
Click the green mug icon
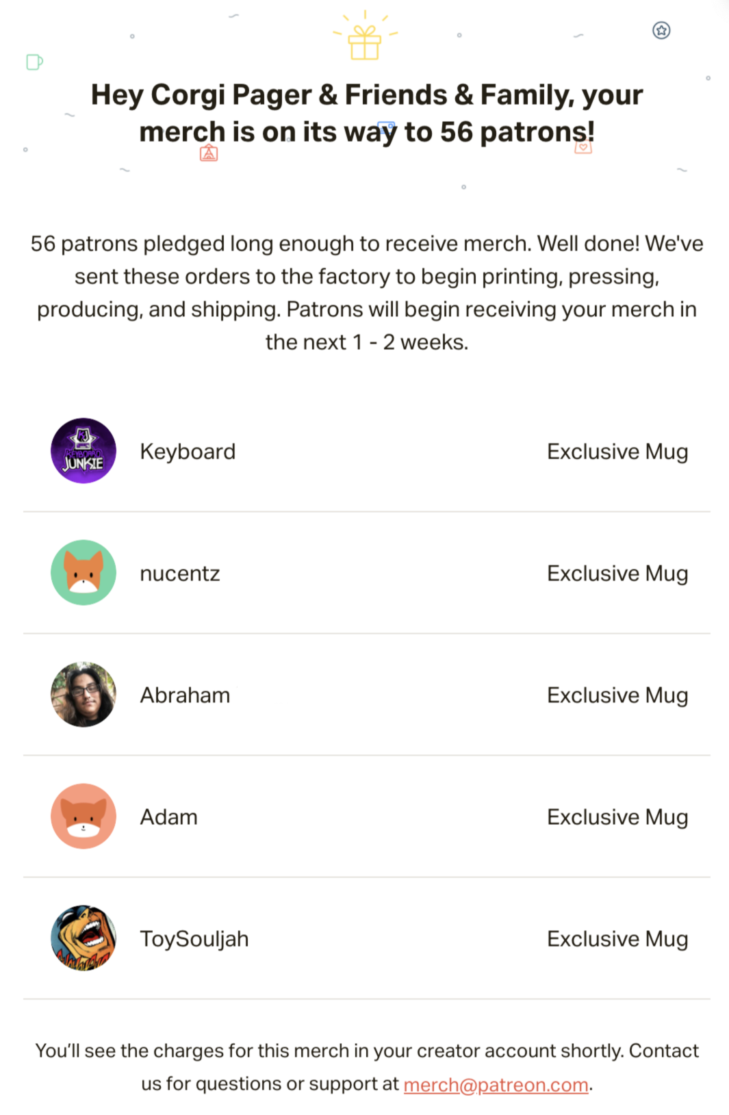34,62
